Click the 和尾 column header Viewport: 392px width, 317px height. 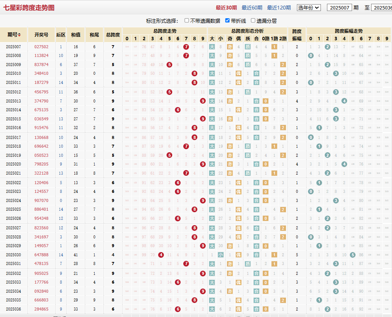[94, 35]
